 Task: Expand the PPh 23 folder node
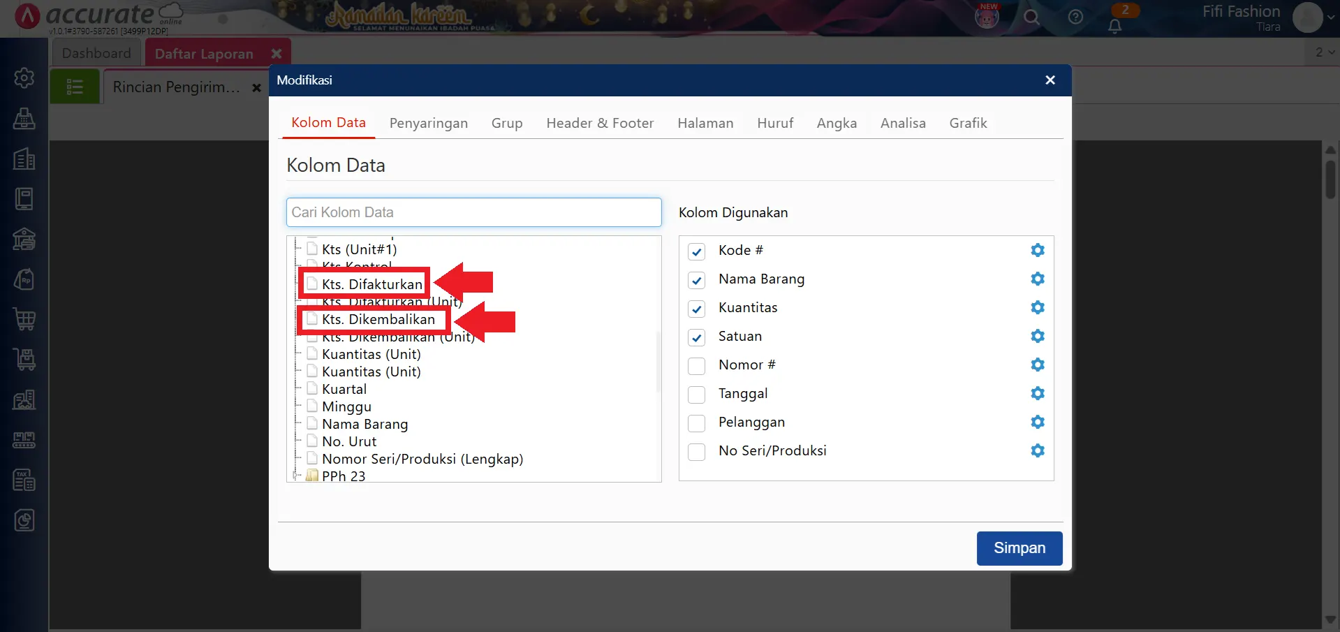coord(296,476)
